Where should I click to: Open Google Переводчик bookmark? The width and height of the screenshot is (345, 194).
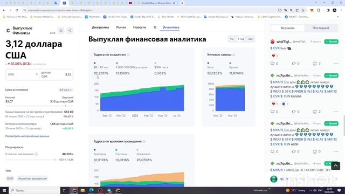tap(216, 17)
